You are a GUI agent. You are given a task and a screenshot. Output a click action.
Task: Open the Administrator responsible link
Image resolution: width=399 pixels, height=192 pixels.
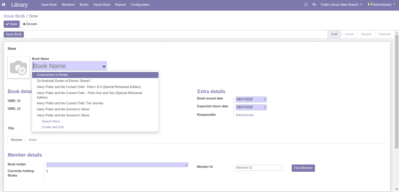coord(245,115)
